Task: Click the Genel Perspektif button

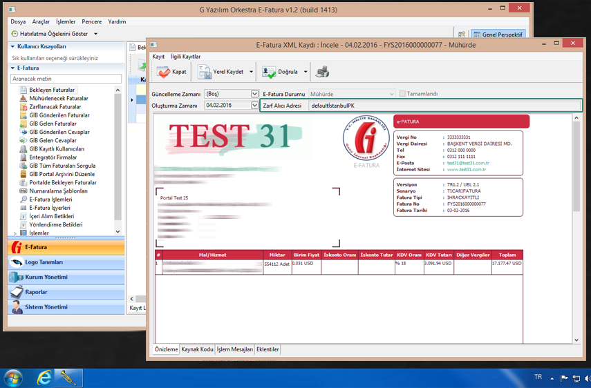Action: (498, 35)
